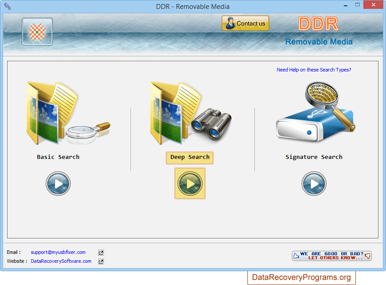Select the Signature Search label
386x285 pixels.
click(x=314, y=157)
